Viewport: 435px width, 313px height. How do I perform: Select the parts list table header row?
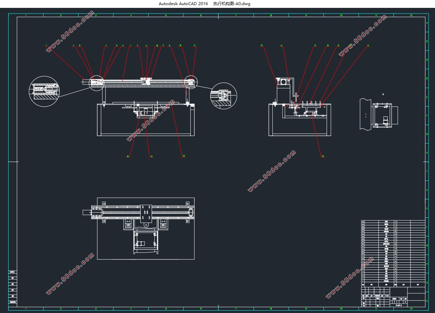coord(393,284)
